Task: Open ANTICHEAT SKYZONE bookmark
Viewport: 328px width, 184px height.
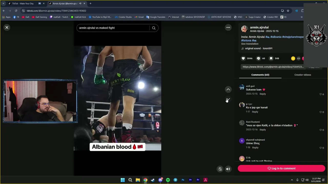Action: [219, 17]
